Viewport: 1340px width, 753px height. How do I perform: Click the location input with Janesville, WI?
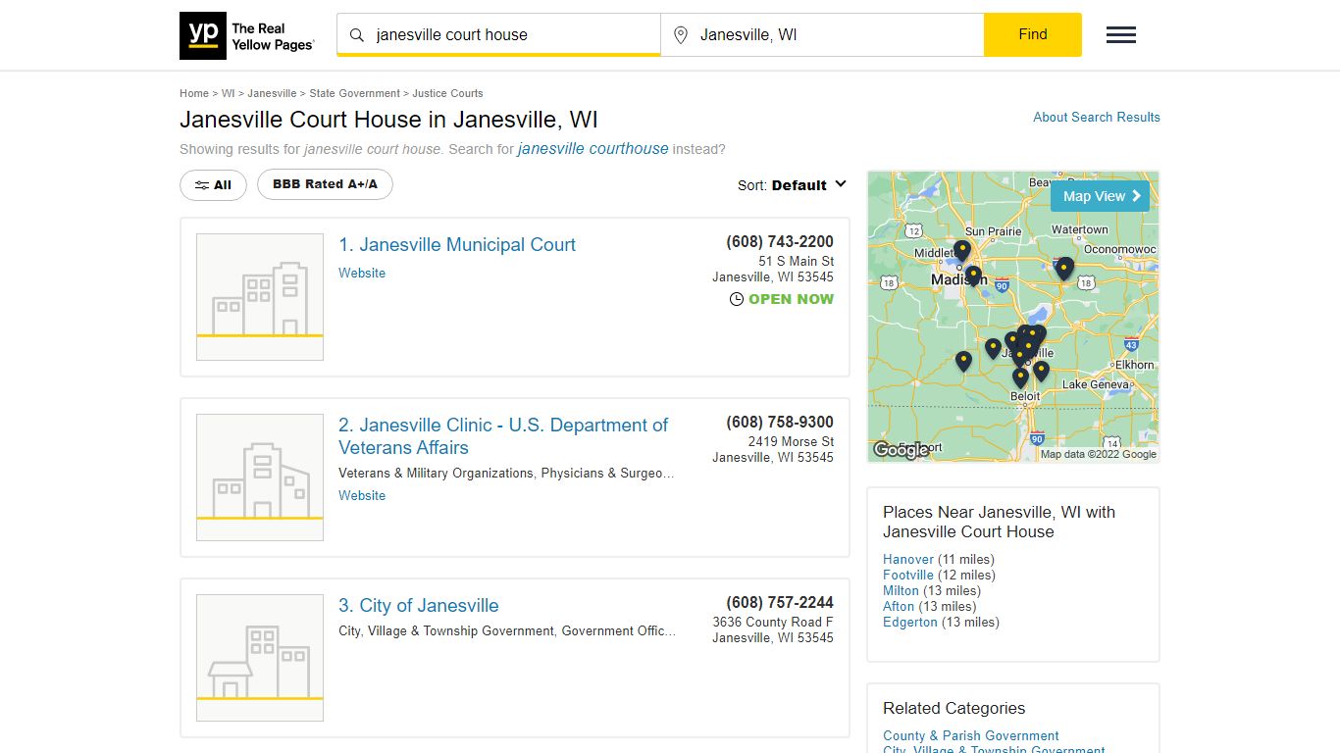(822, 35)
